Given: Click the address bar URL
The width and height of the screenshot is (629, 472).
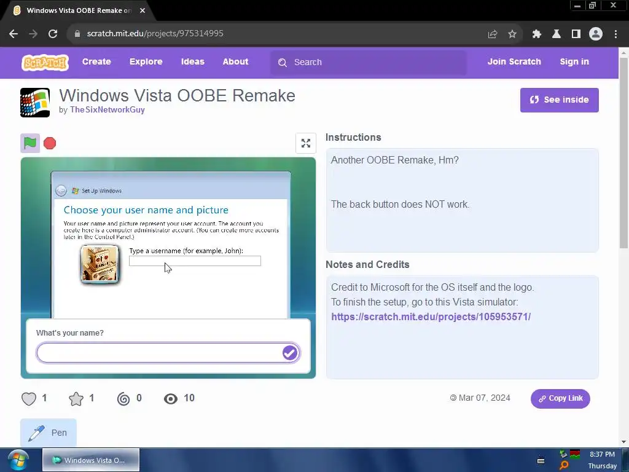Looking at the screenshot, I should point(155,34).
